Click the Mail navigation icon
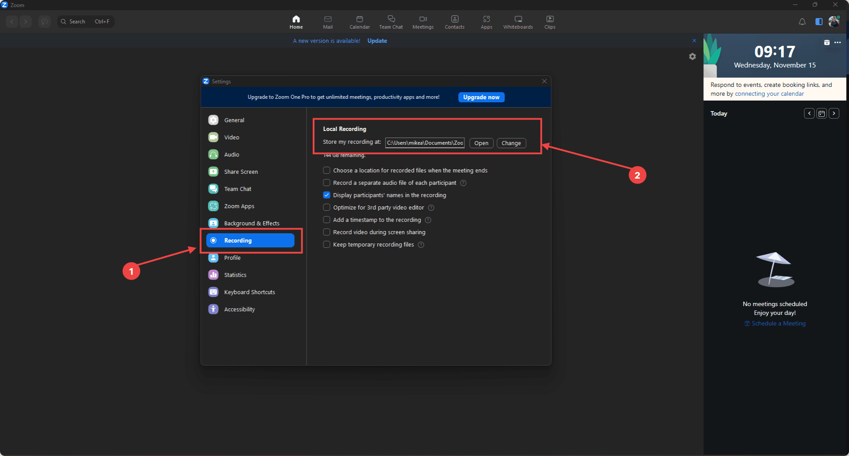This screenshot has width=849, height=456. [x=328, y=22]
